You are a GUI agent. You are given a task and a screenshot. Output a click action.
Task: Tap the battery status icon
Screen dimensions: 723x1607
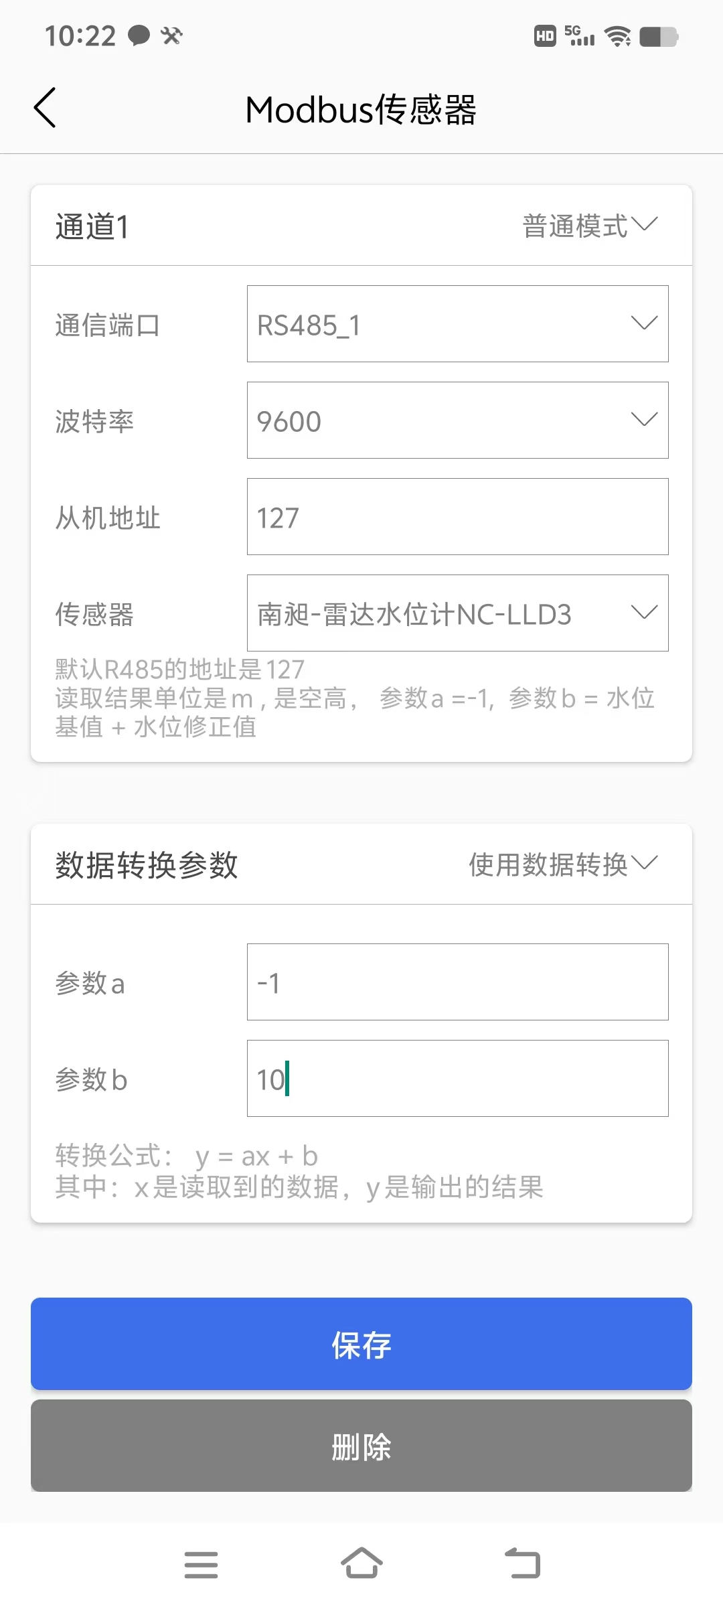(659, 36)
